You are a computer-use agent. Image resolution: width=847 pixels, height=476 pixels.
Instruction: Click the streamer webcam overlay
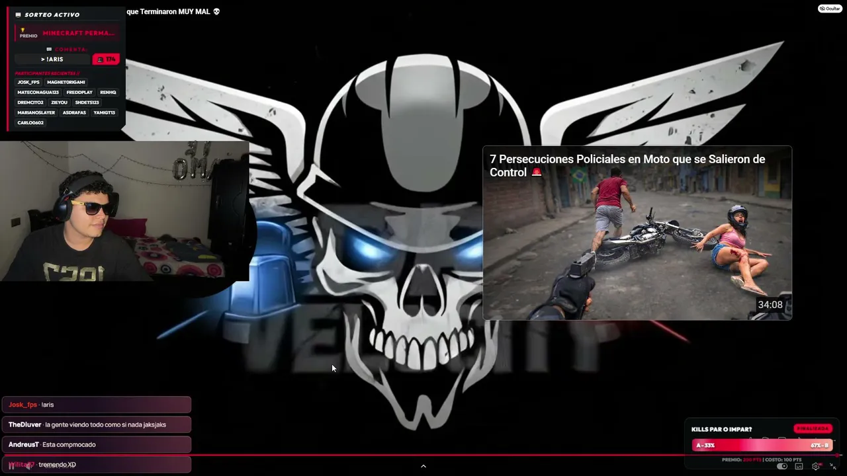click(124, 211)
